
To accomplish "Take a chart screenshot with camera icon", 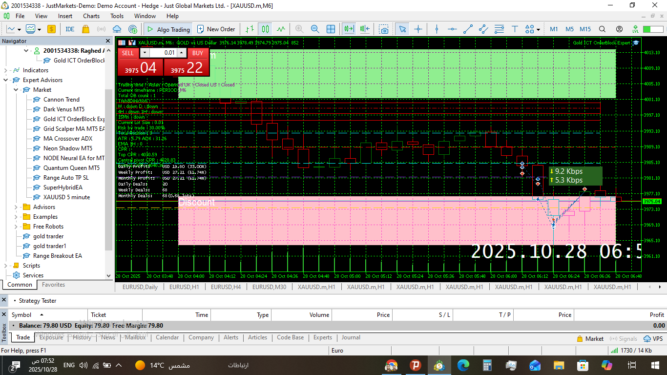I will (384, 29).
